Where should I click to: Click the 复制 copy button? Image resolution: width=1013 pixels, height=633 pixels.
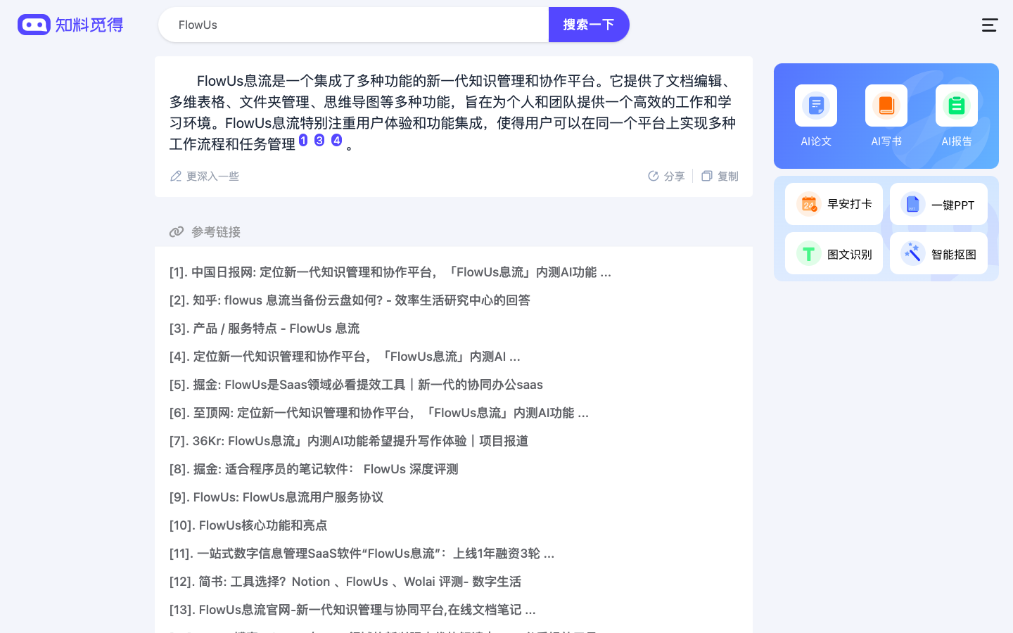point(720,176)
